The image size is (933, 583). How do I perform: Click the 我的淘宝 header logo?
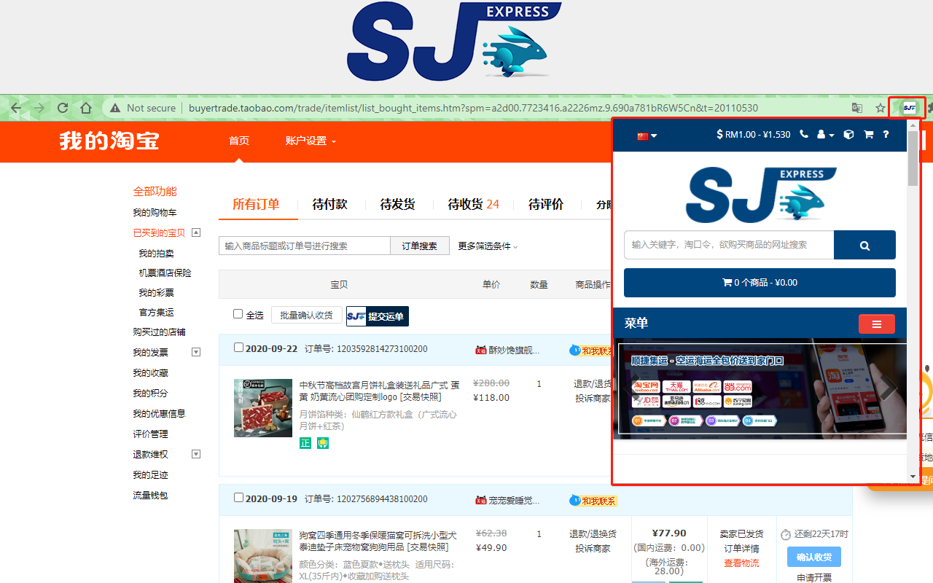109,140
